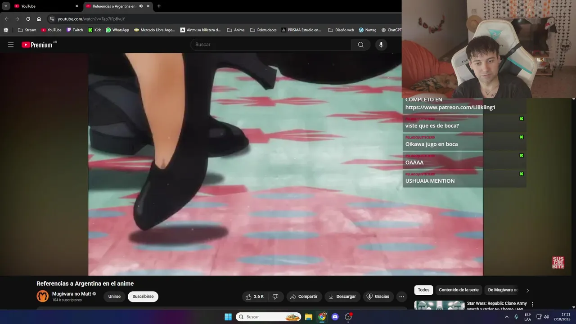Click the Descargar button
576x324 pixels.
point(342,297)
